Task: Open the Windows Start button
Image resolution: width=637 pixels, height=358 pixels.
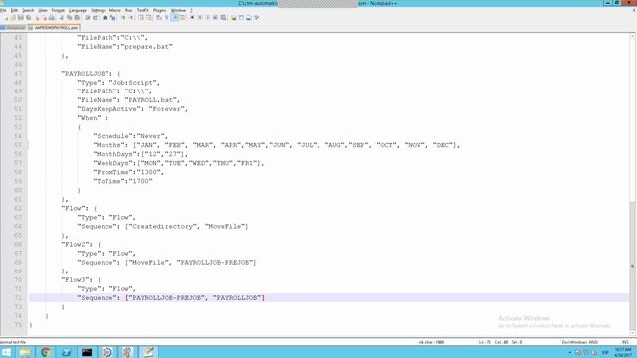Action: (x=6, y=352)
